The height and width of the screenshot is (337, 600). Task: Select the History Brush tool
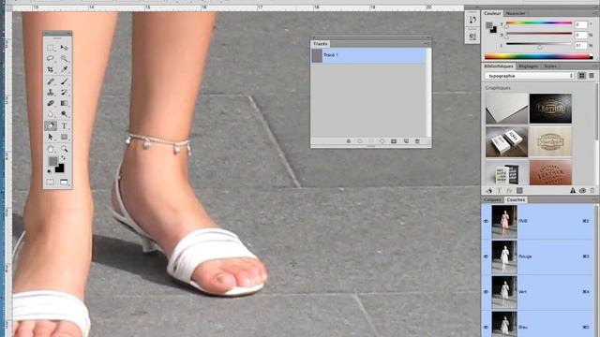pos(65,92)
